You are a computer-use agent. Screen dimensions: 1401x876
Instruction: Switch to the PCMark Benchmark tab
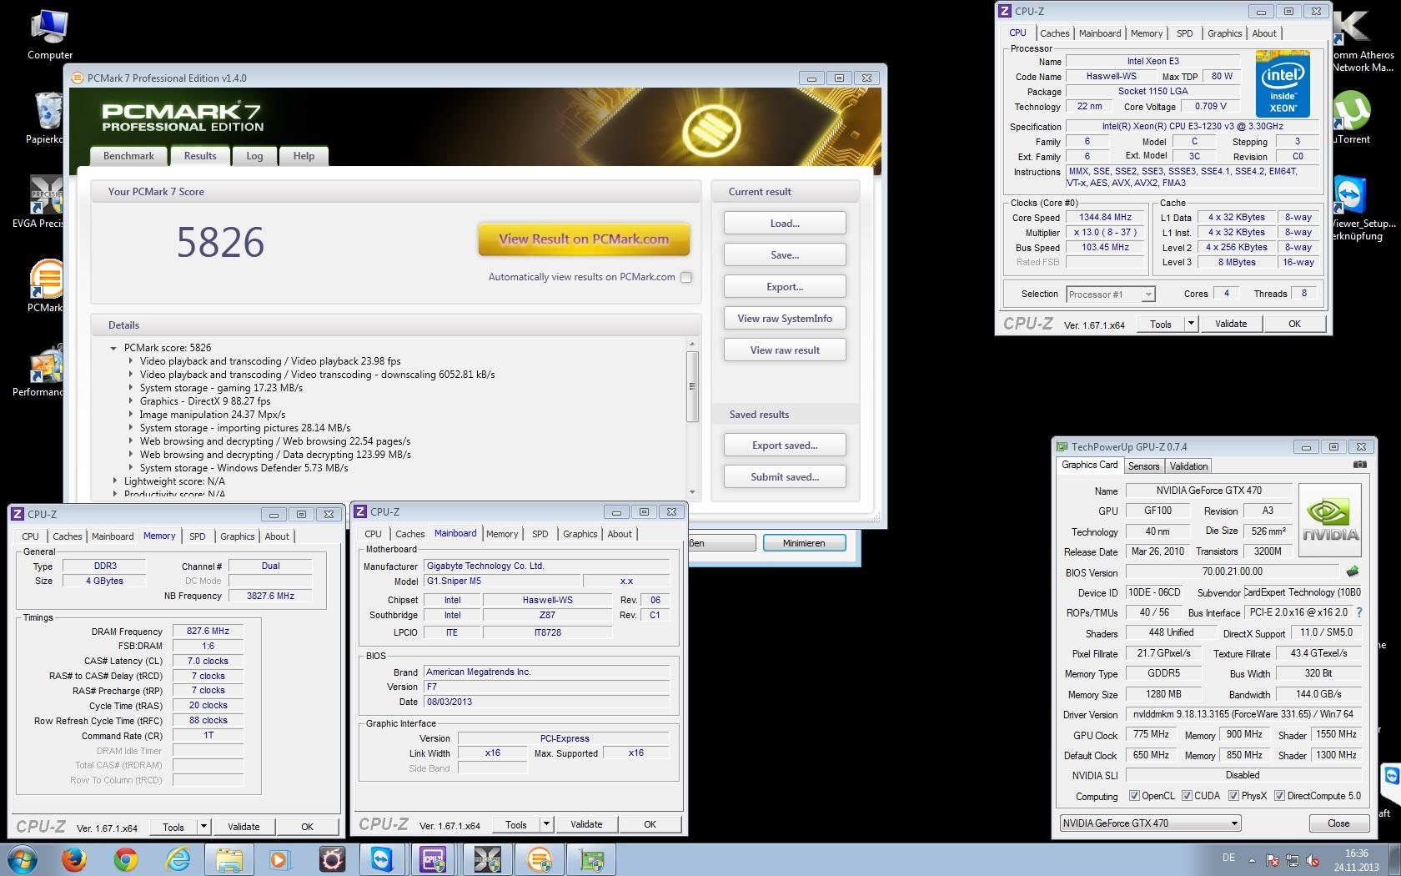(x=128, y=156)
